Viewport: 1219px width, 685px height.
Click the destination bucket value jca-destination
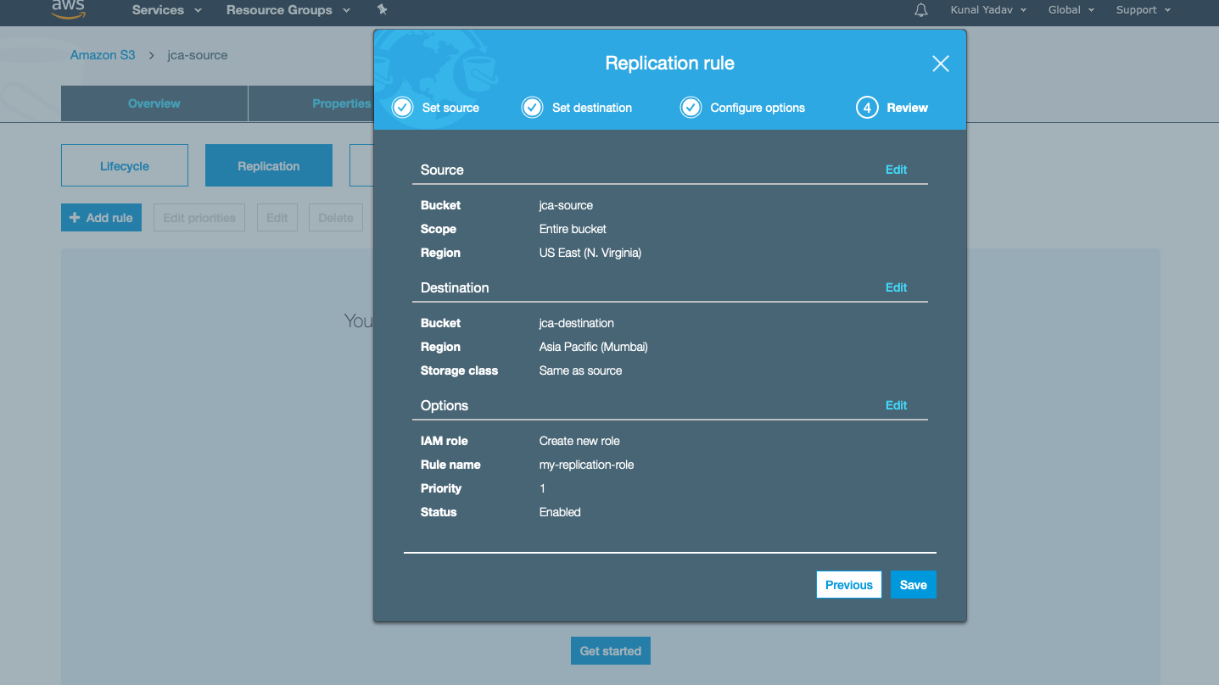tap(577, 323)
